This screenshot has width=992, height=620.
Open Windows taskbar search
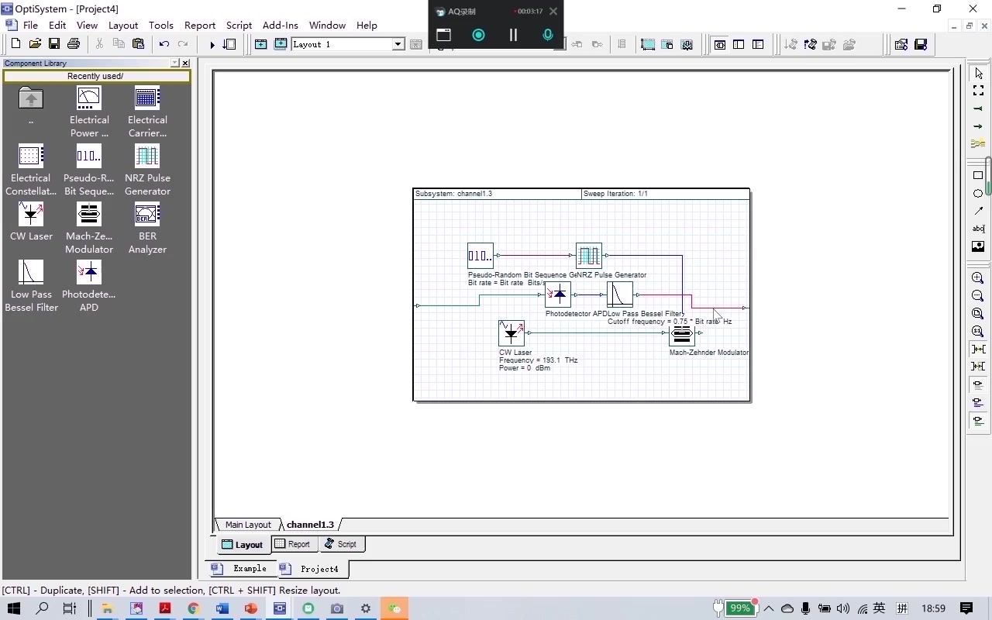(43, 608)
